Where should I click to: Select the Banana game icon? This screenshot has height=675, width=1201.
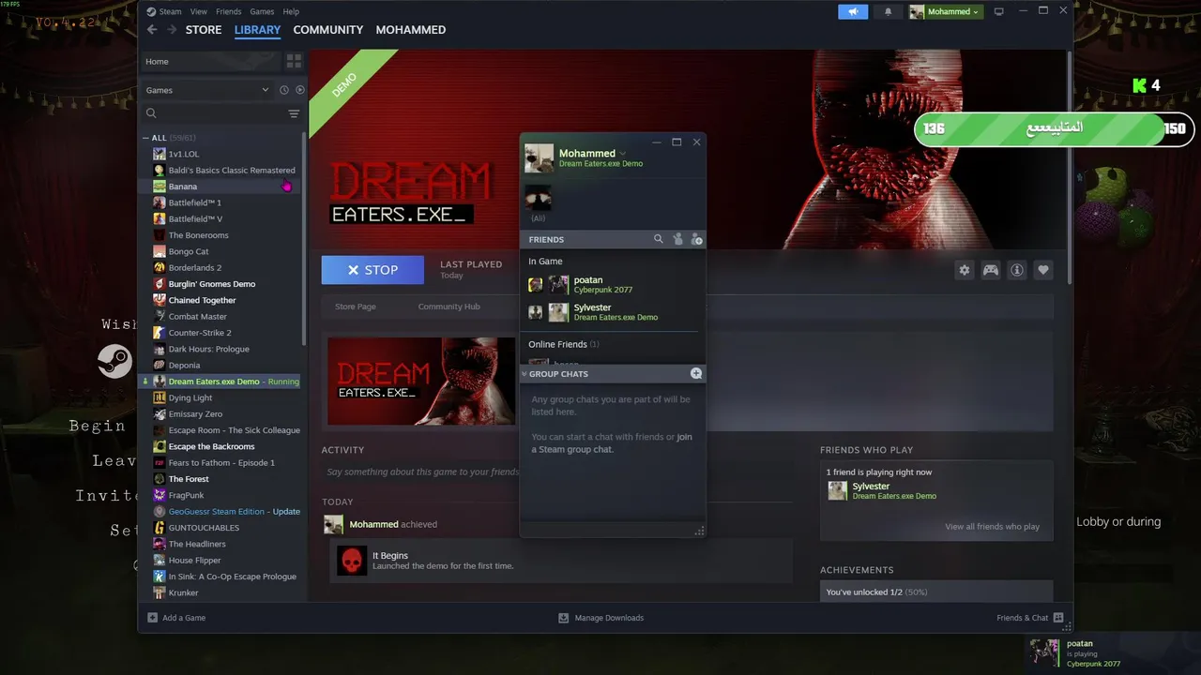click(x=160, y=187)
